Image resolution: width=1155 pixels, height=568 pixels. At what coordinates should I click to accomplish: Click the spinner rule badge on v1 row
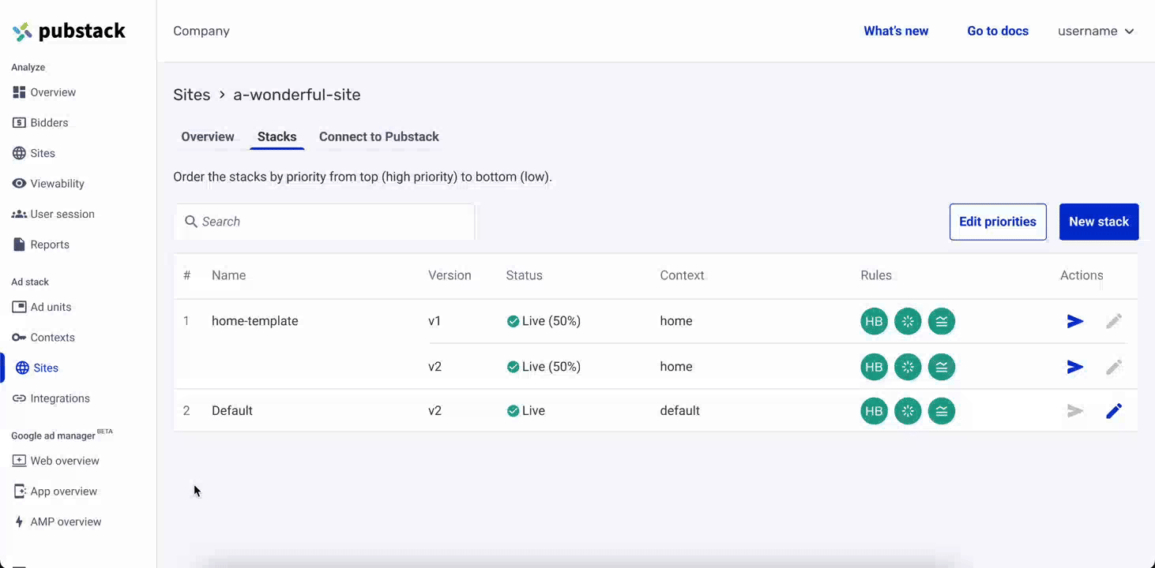(908, 321)
